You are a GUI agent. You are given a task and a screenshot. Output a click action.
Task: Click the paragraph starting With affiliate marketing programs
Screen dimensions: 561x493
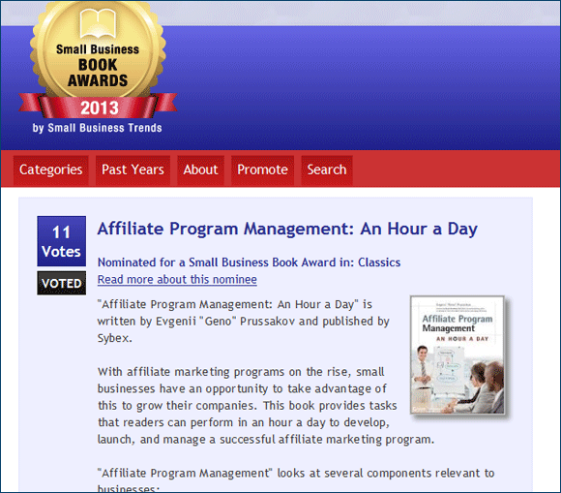click(x=266, y=406)
